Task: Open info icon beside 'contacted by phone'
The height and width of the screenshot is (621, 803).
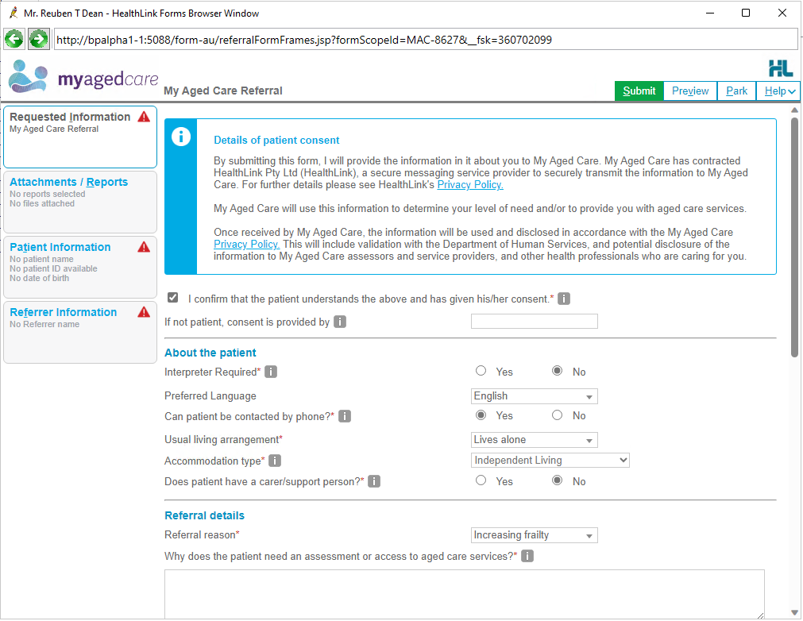Action: 345,416
